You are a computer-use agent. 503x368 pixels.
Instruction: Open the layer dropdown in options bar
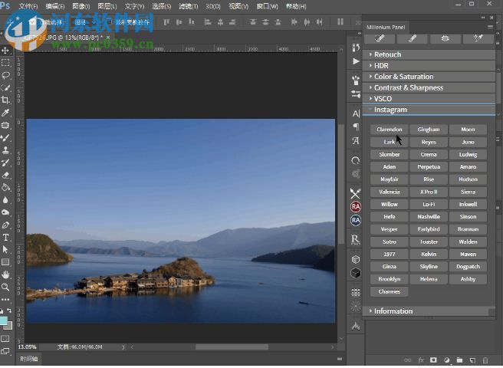[x=84, y=22]
